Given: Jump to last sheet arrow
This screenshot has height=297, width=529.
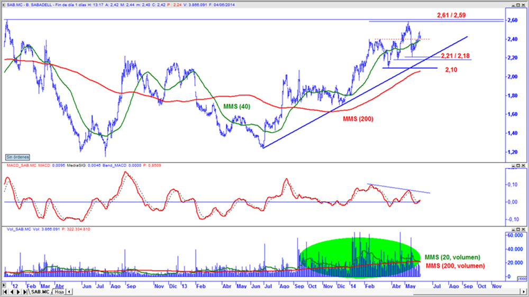Looking at the screenshot, I should coord(25,292).
